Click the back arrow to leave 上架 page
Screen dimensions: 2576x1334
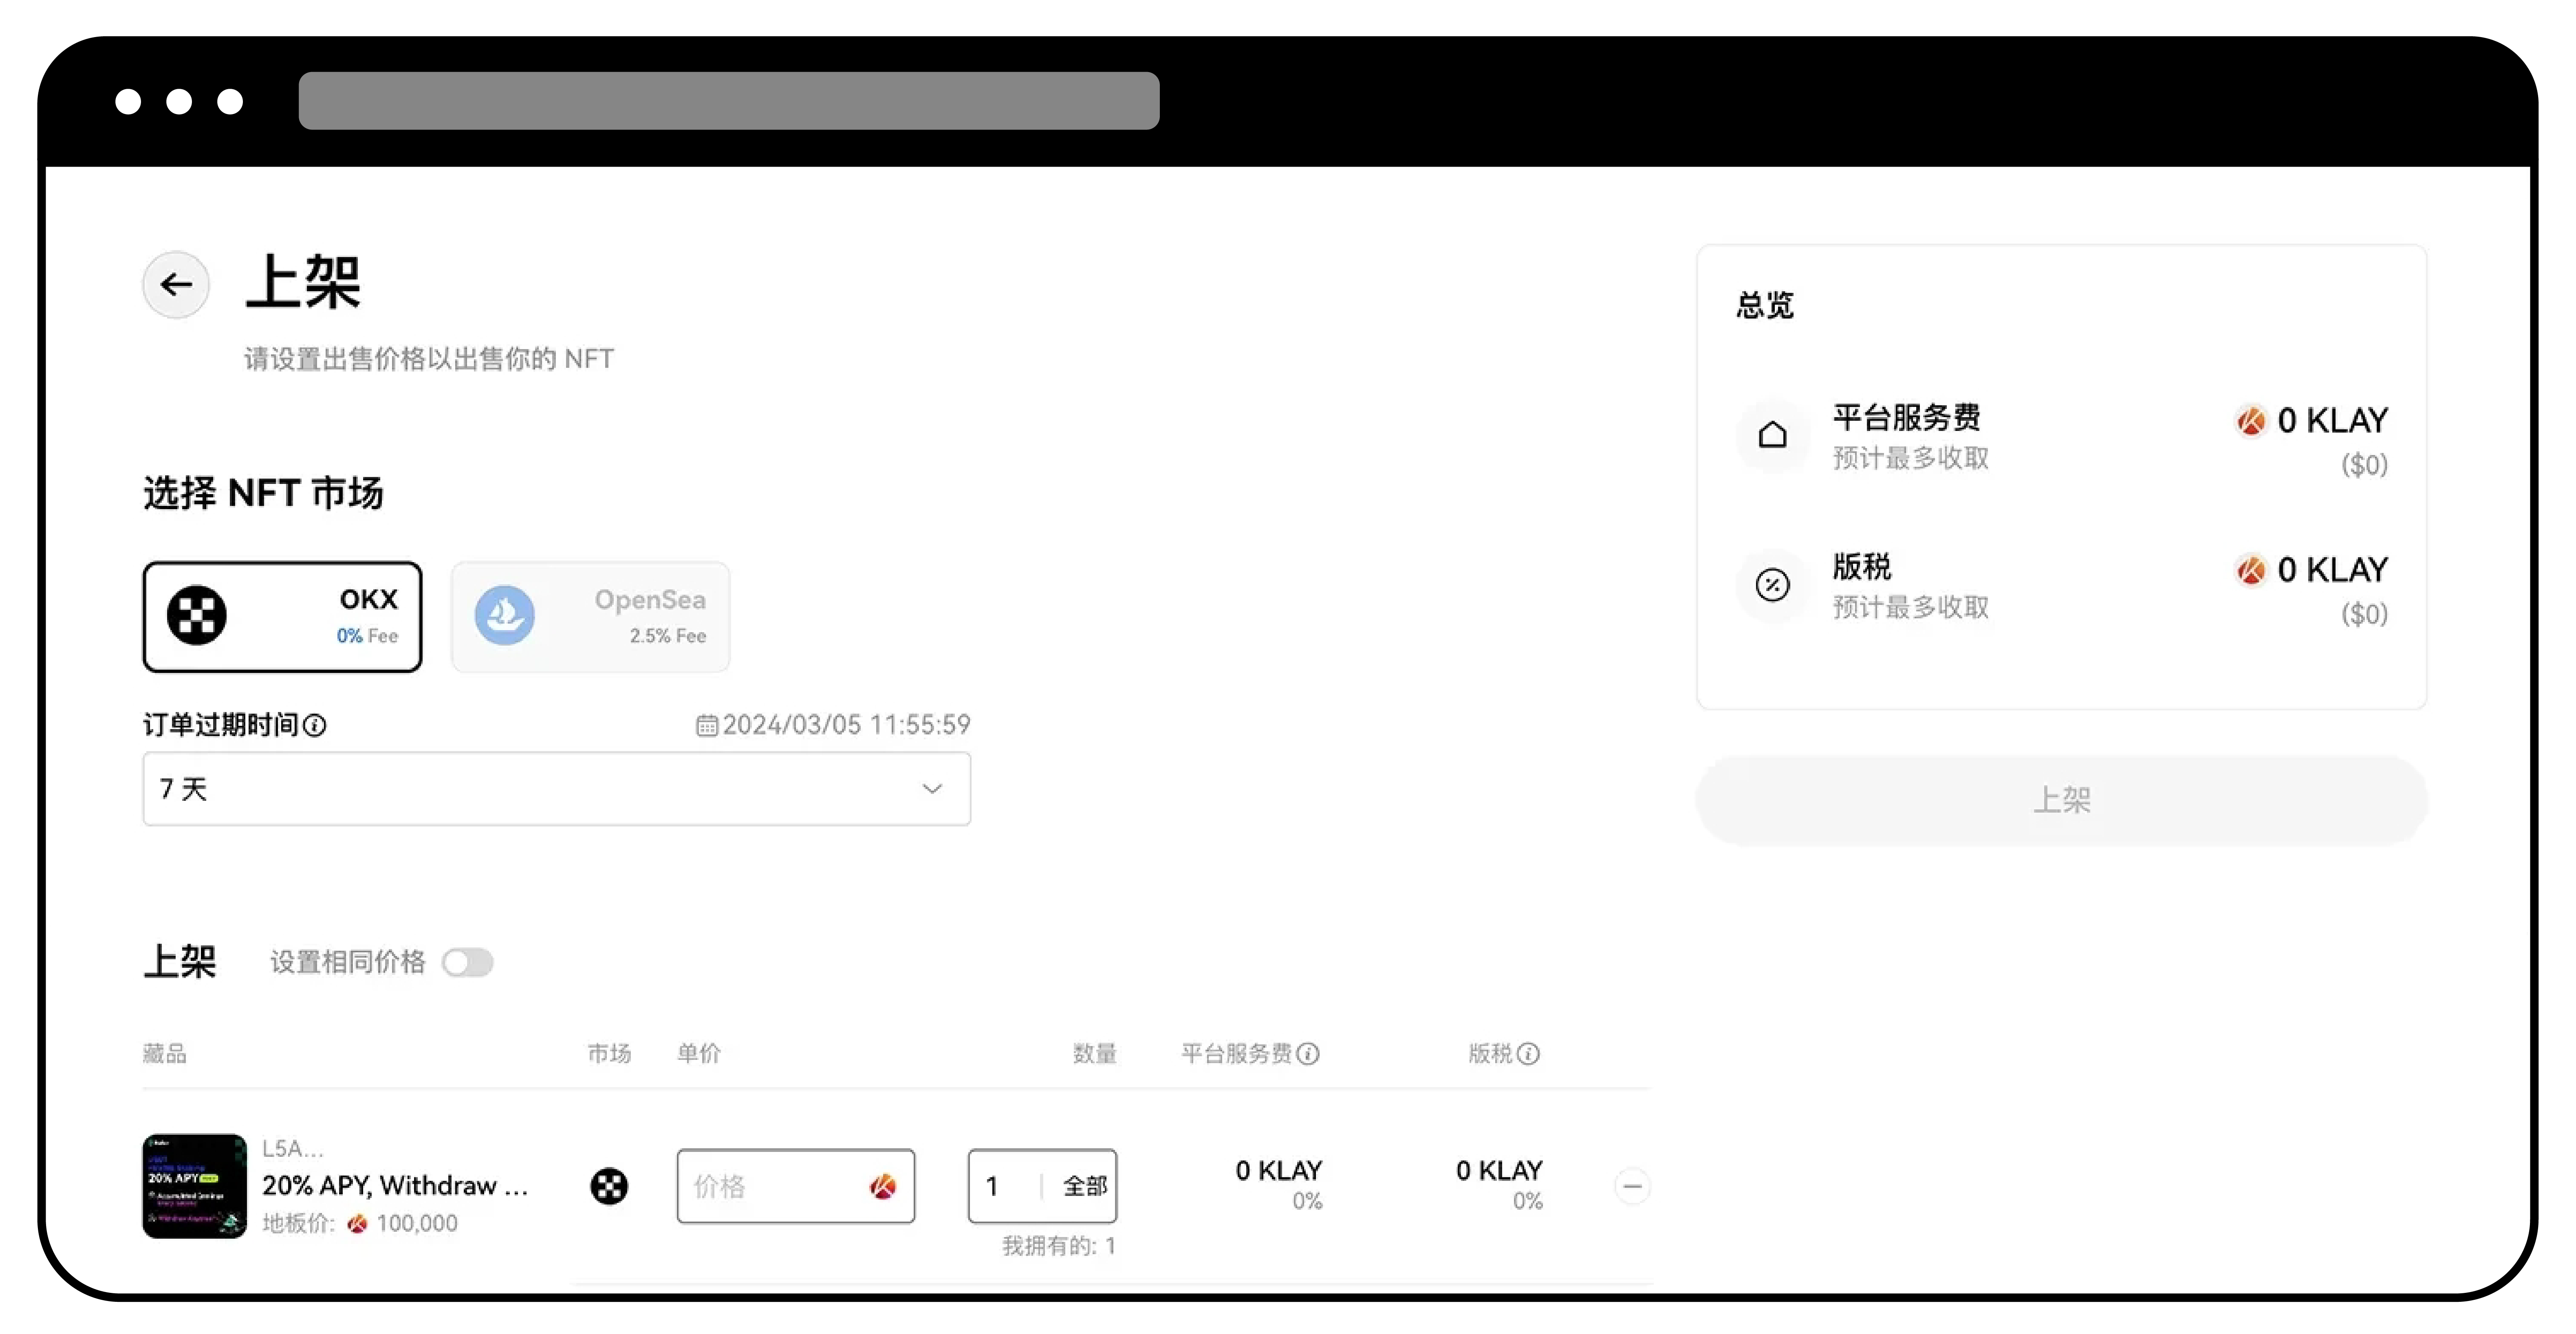click(175, 284)
